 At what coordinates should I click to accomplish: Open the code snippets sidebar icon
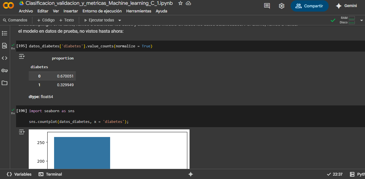coord(5,58)
